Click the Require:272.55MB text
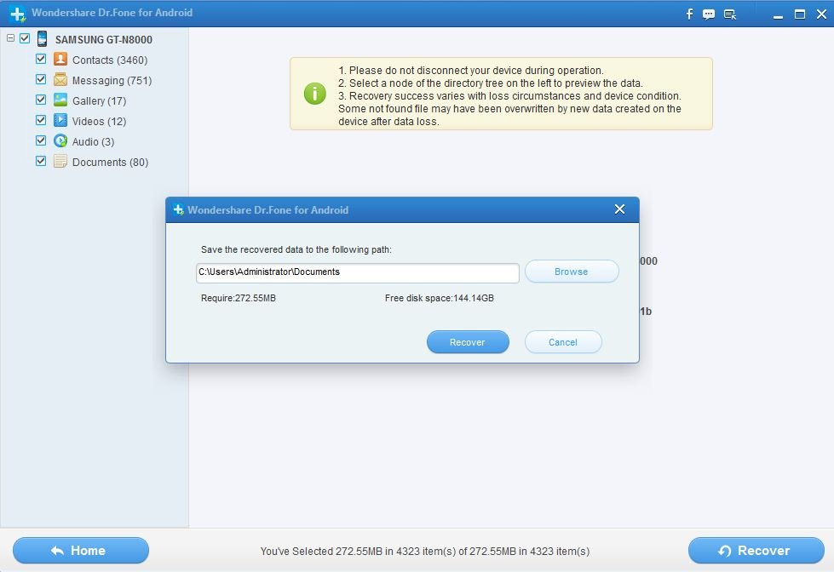Screen dimensions: 834x572 [x=239, y=298]
